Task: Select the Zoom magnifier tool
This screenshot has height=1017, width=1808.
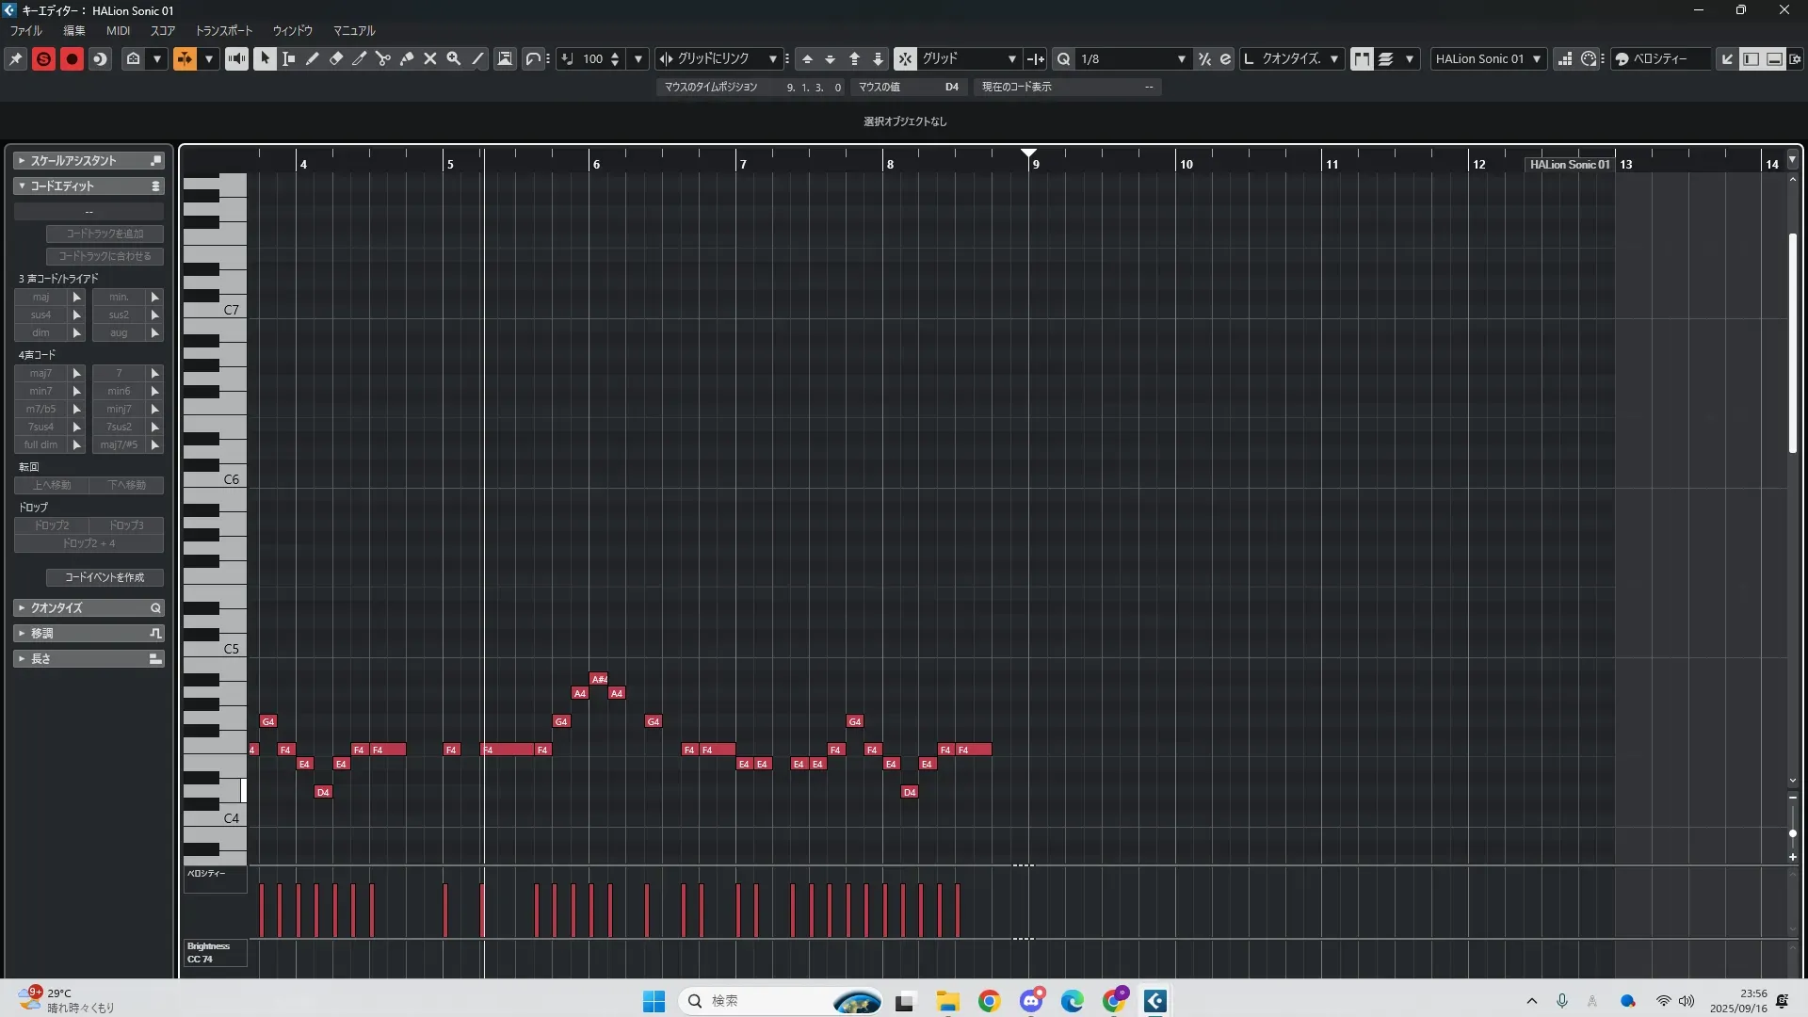Action: [454, 58]
